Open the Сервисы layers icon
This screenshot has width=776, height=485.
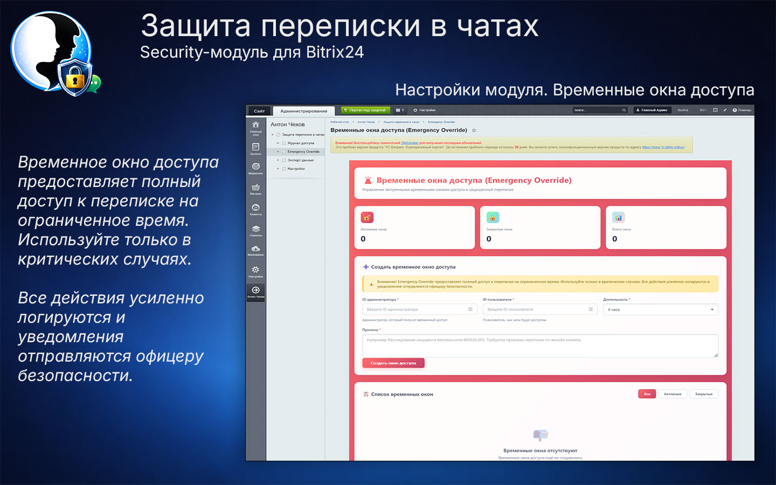255,228
